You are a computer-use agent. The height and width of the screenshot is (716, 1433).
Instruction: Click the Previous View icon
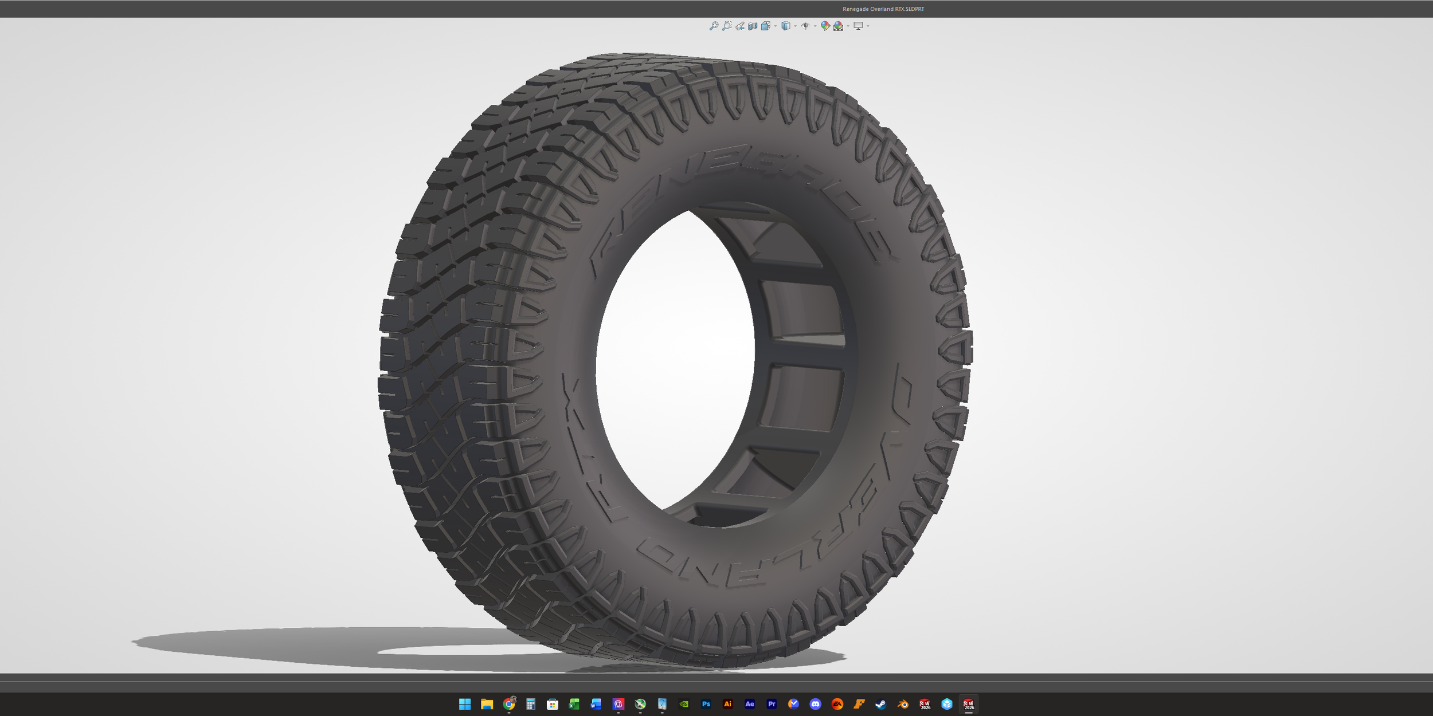[740, 26]
